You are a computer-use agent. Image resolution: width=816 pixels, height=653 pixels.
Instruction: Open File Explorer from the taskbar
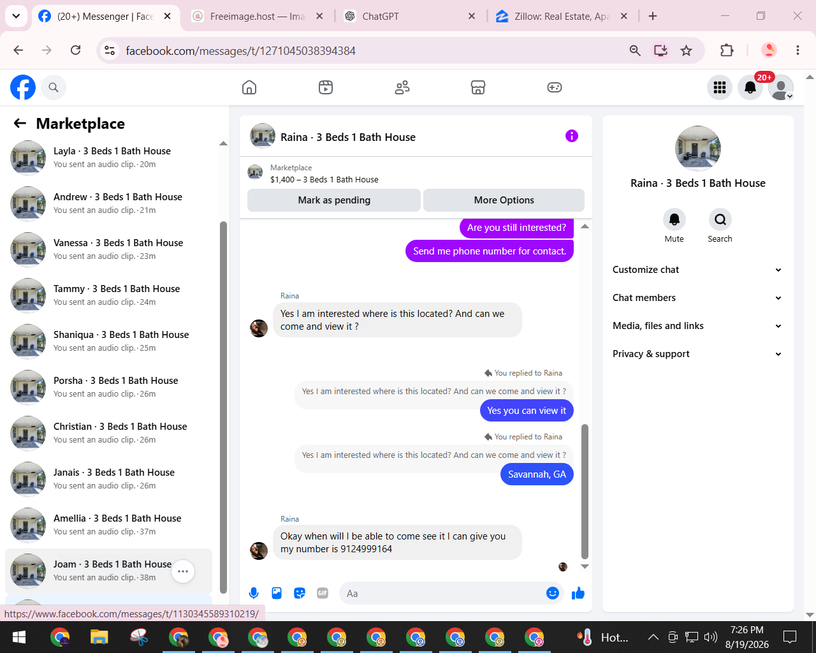[99, 637]
